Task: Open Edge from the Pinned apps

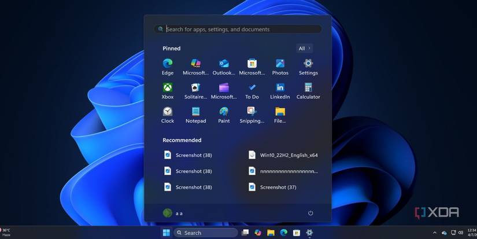Action: click(168, 67)
